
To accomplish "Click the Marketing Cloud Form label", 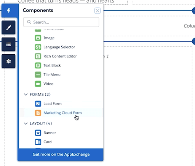I will point(62,113).
